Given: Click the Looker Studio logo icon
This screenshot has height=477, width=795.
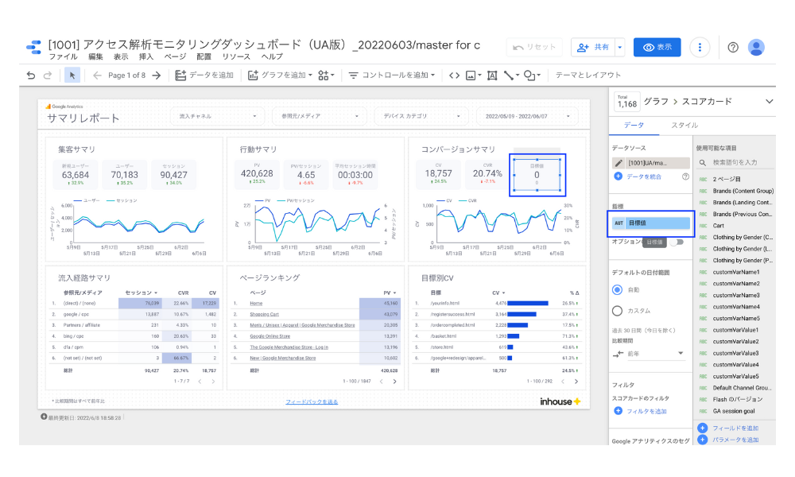Looking at the screenshot, I should (x=33, y=47).
